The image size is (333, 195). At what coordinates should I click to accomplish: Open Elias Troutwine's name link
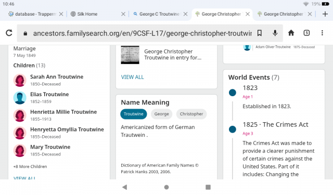pos(49,95)
